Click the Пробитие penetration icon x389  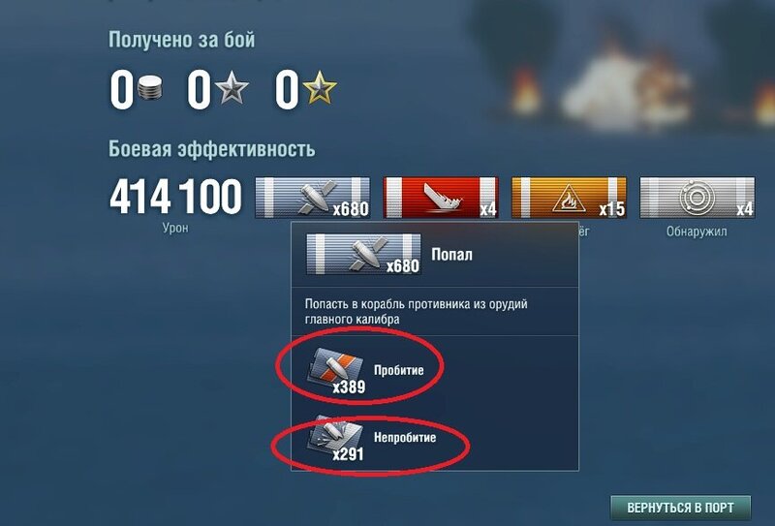[336, 370]
